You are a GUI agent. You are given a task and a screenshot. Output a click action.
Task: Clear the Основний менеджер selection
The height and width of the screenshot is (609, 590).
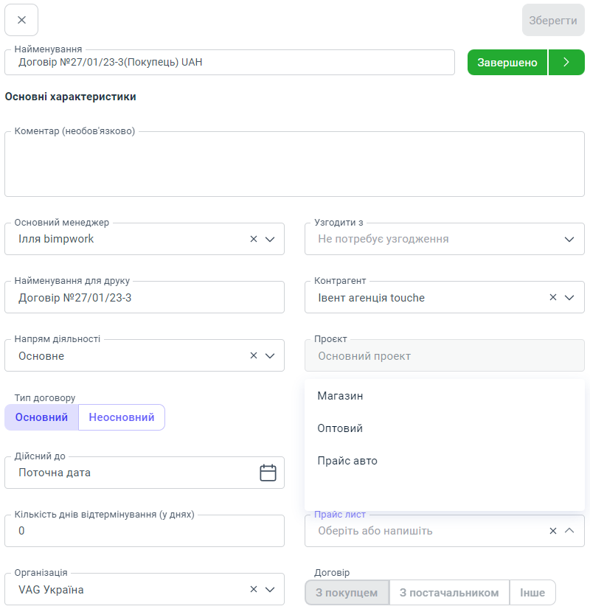click(x=254, y=239)
